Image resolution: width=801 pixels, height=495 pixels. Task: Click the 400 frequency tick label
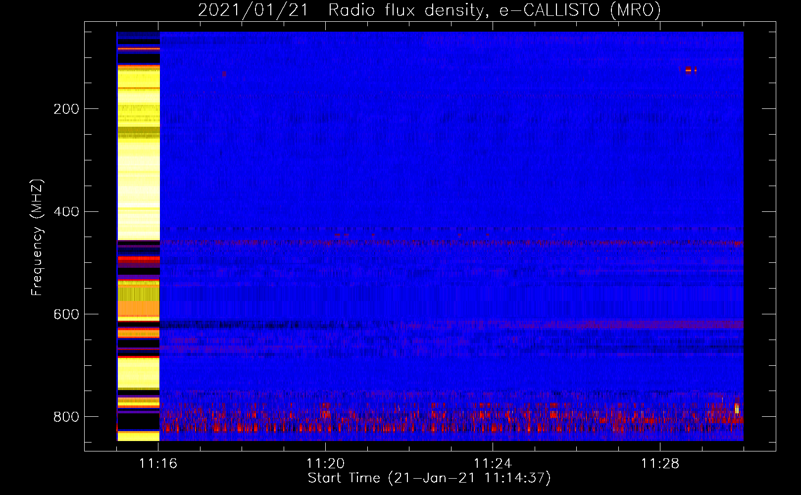66,212
